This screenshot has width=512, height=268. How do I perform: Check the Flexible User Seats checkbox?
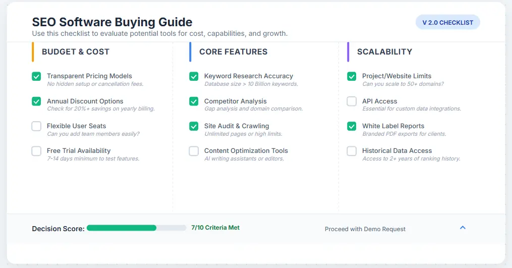(x=36, y=126)
